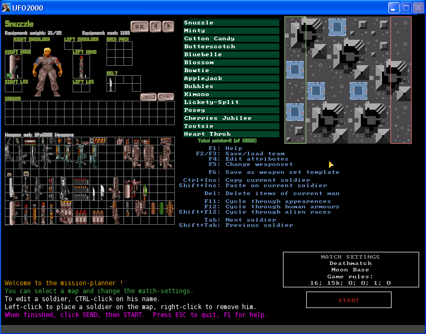
Task: Pick the single red-tipped rocket in the weapon set
Action: (x=26, y=214)
